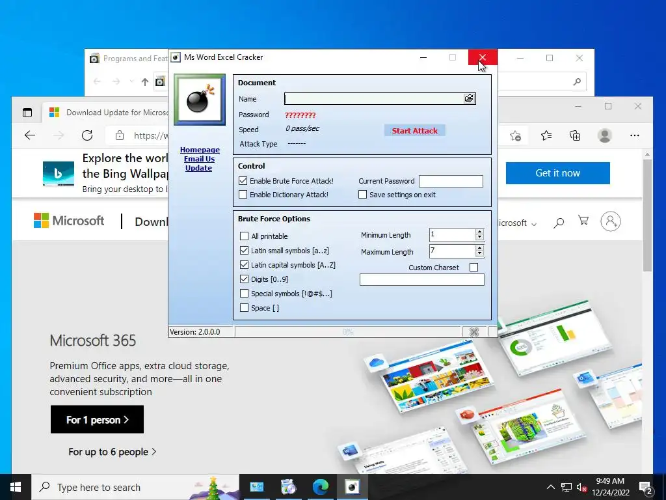The height and width of the screenshot is (500, 666).
Task: Open Edge Favorites list icon
Action: 546,135
